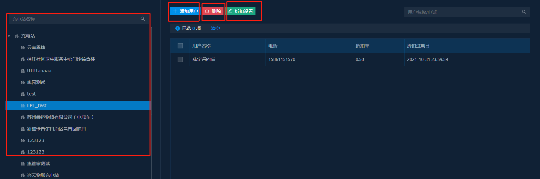Collapse the 充电站 root tree node
The image size is (540, 179).
point(9,36)
